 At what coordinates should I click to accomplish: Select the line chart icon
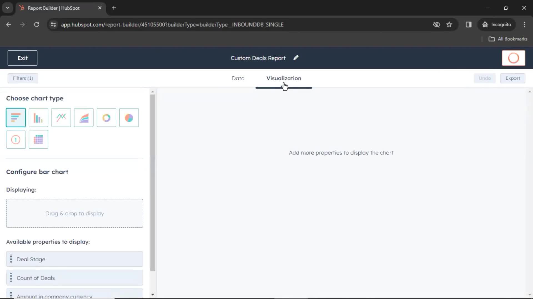pyautogui.click(x=61, y=117)
